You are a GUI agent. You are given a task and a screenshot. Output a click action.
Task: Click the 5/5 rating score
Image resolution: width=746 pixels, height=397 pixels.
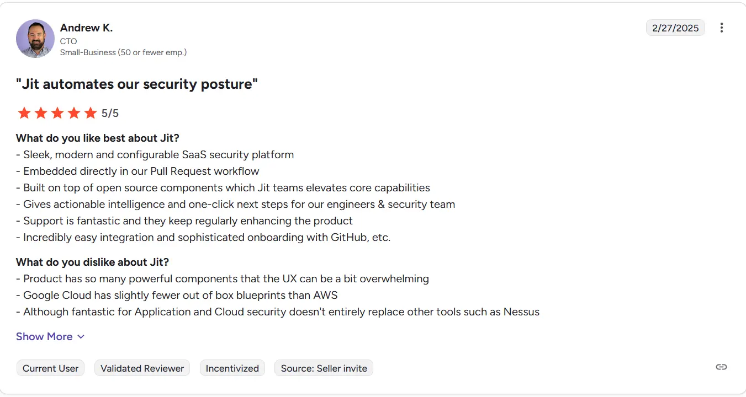[x=110, y=113]
